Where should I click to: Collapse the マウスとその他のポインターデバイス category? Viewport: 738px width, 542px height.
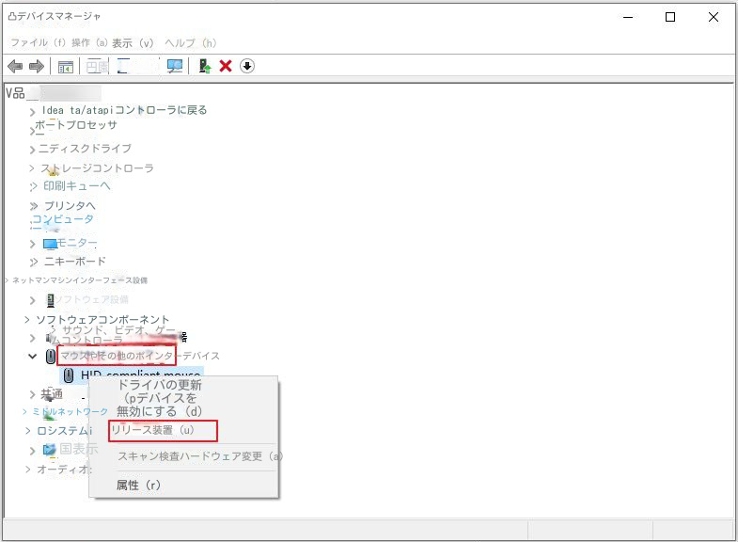coord(33,357)
